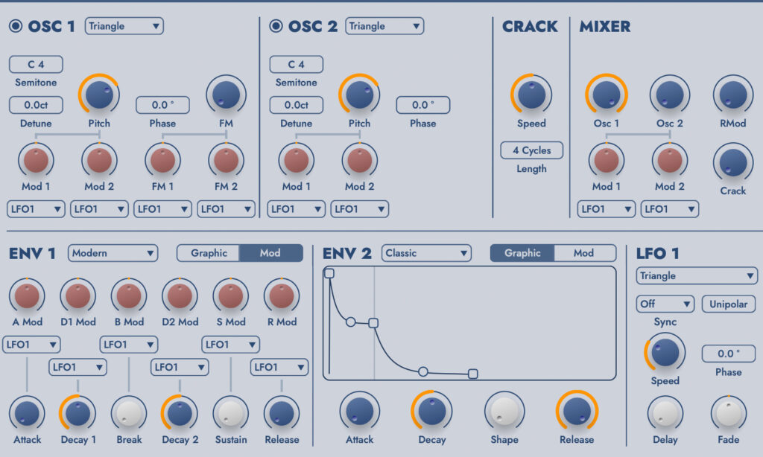Click the OSC 1 Semitone C 4 box
Screen dimensions: 763x457
[x=36, y=65]
